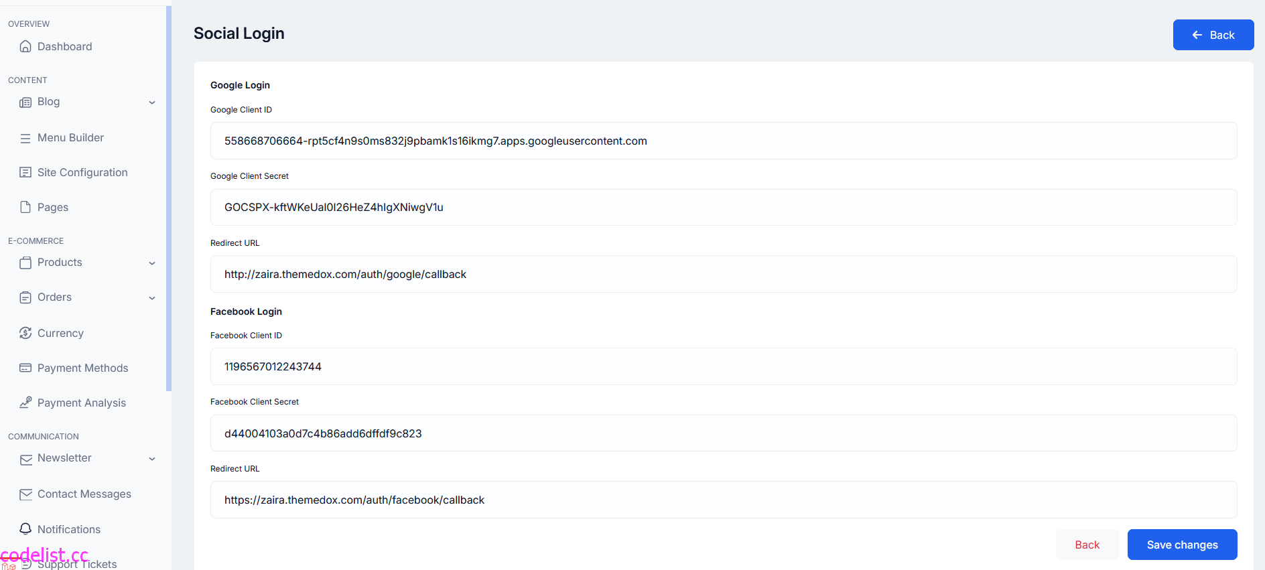Click the Products box icon
The height and width of the screenshot is (570, 1265).
(x=25, y=263)
